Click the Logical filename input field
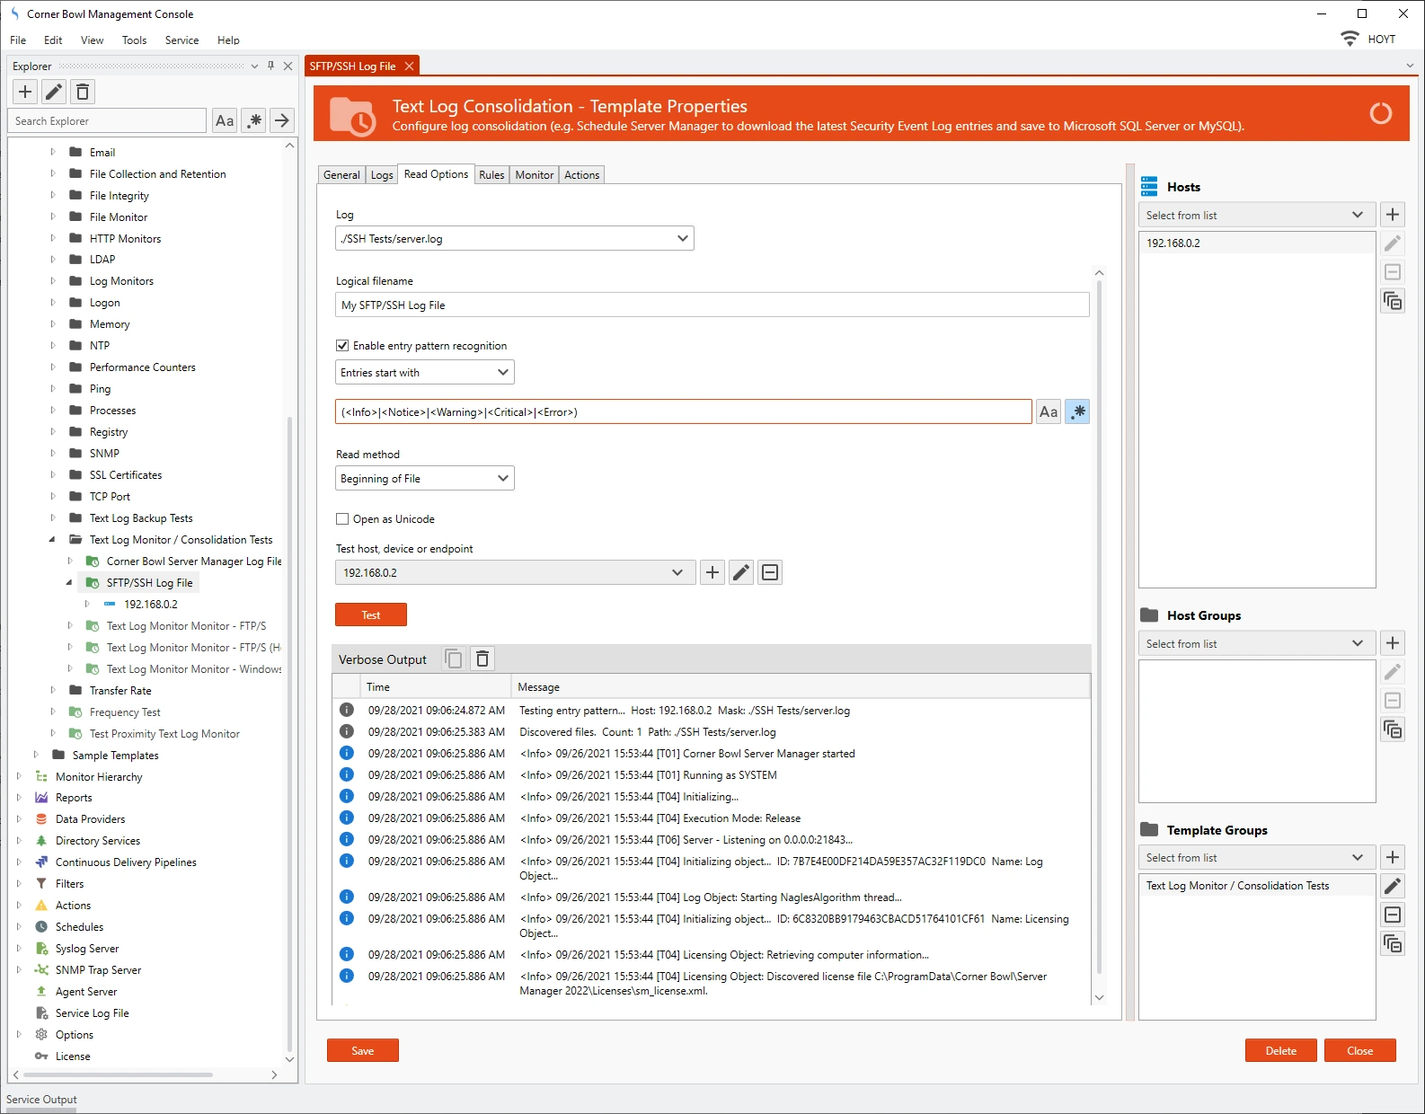Viewport: 1425px width, 1114px height. pos(712,305)
